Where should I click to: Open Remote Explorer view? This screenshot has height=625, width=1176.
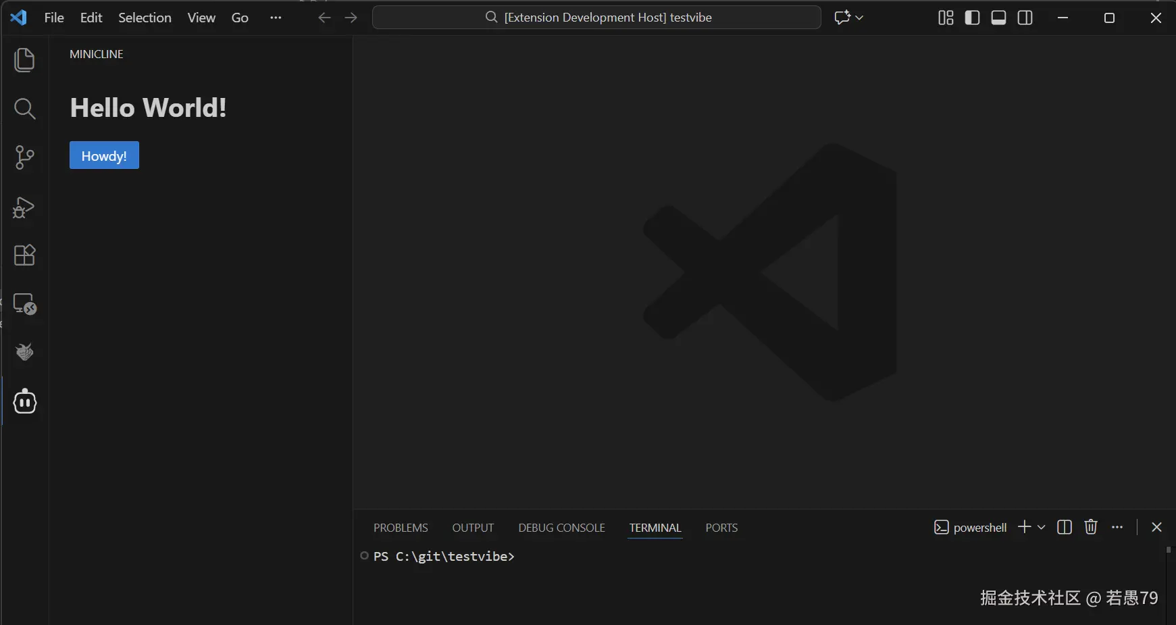[x=24, y=304]
